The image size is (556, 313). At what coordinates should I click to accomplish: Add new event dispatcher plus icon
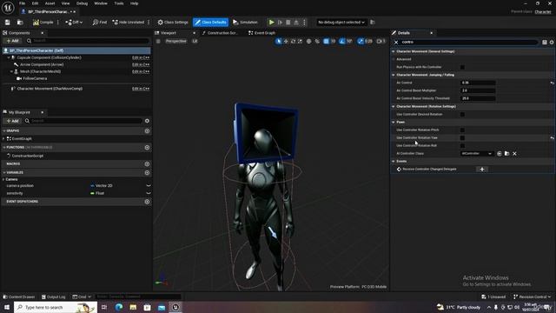click(x=147, y=202)
